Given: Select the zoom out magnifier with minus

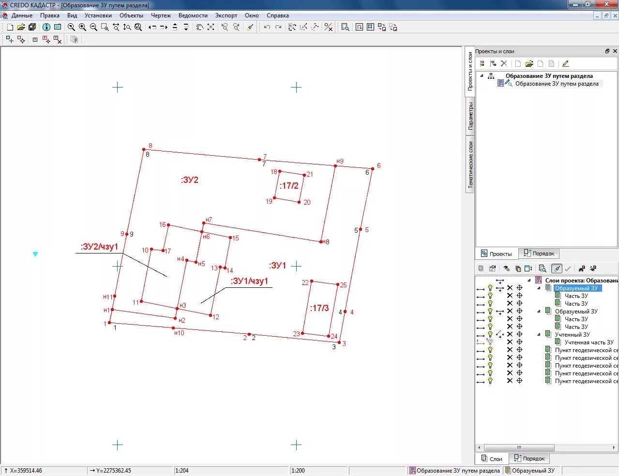Looking at the screenshot, I should pos(93,27).
